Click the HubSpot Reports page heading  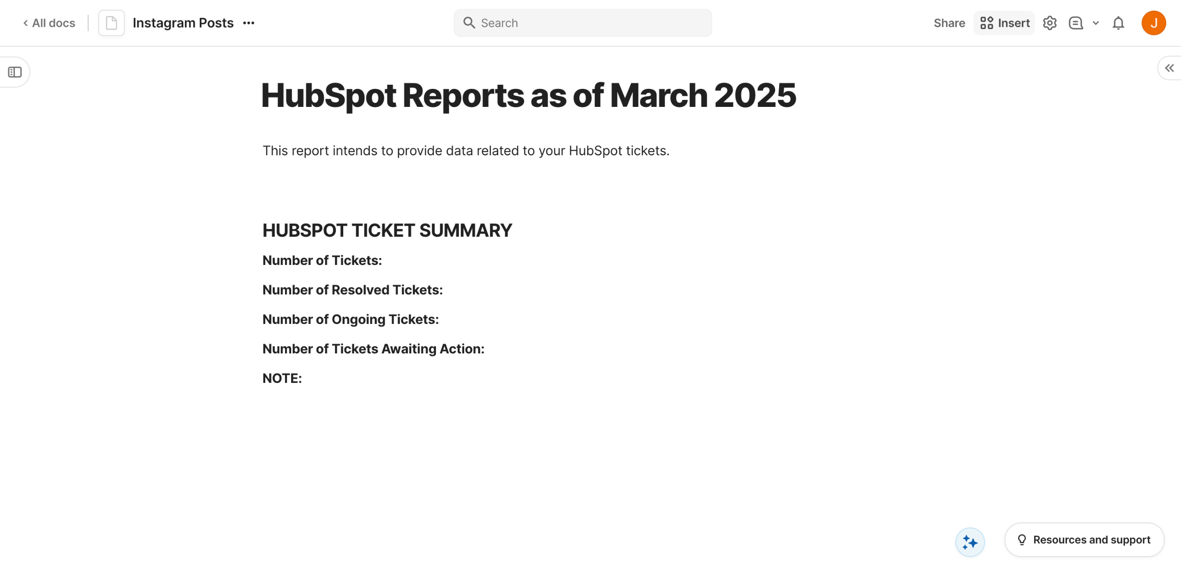(528, 95)
